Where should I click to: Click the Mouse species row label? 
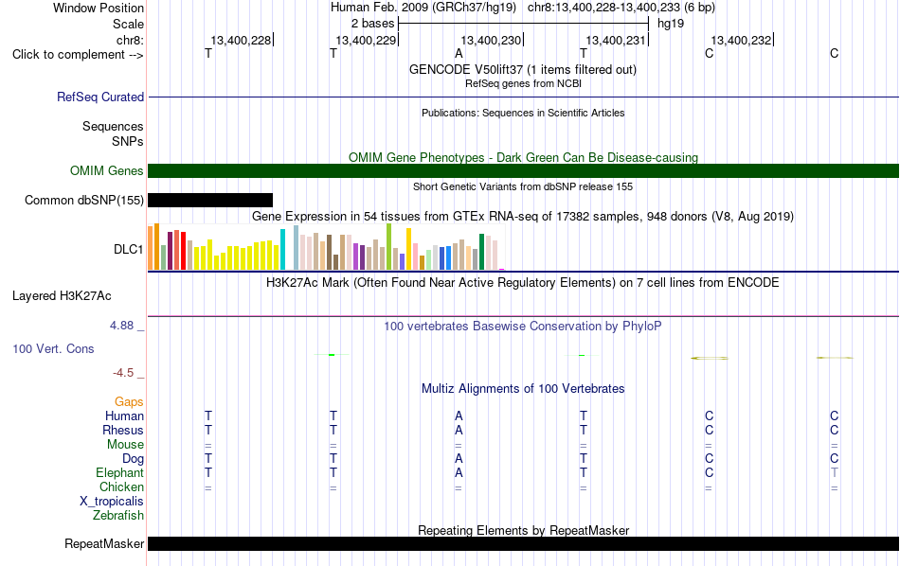[x=125, y=445]
